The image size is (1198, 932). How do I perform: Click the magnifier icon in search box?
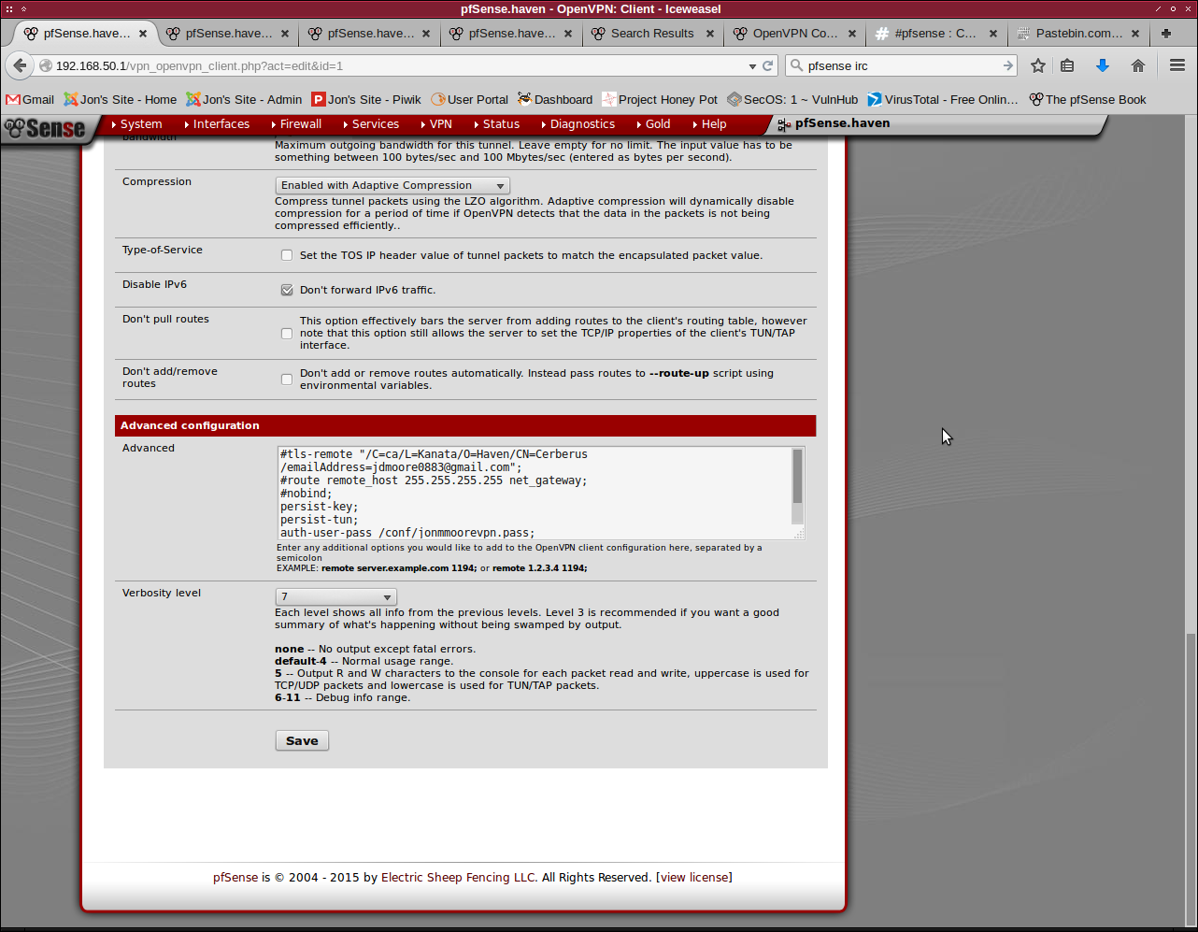click(x=796, y=65)
